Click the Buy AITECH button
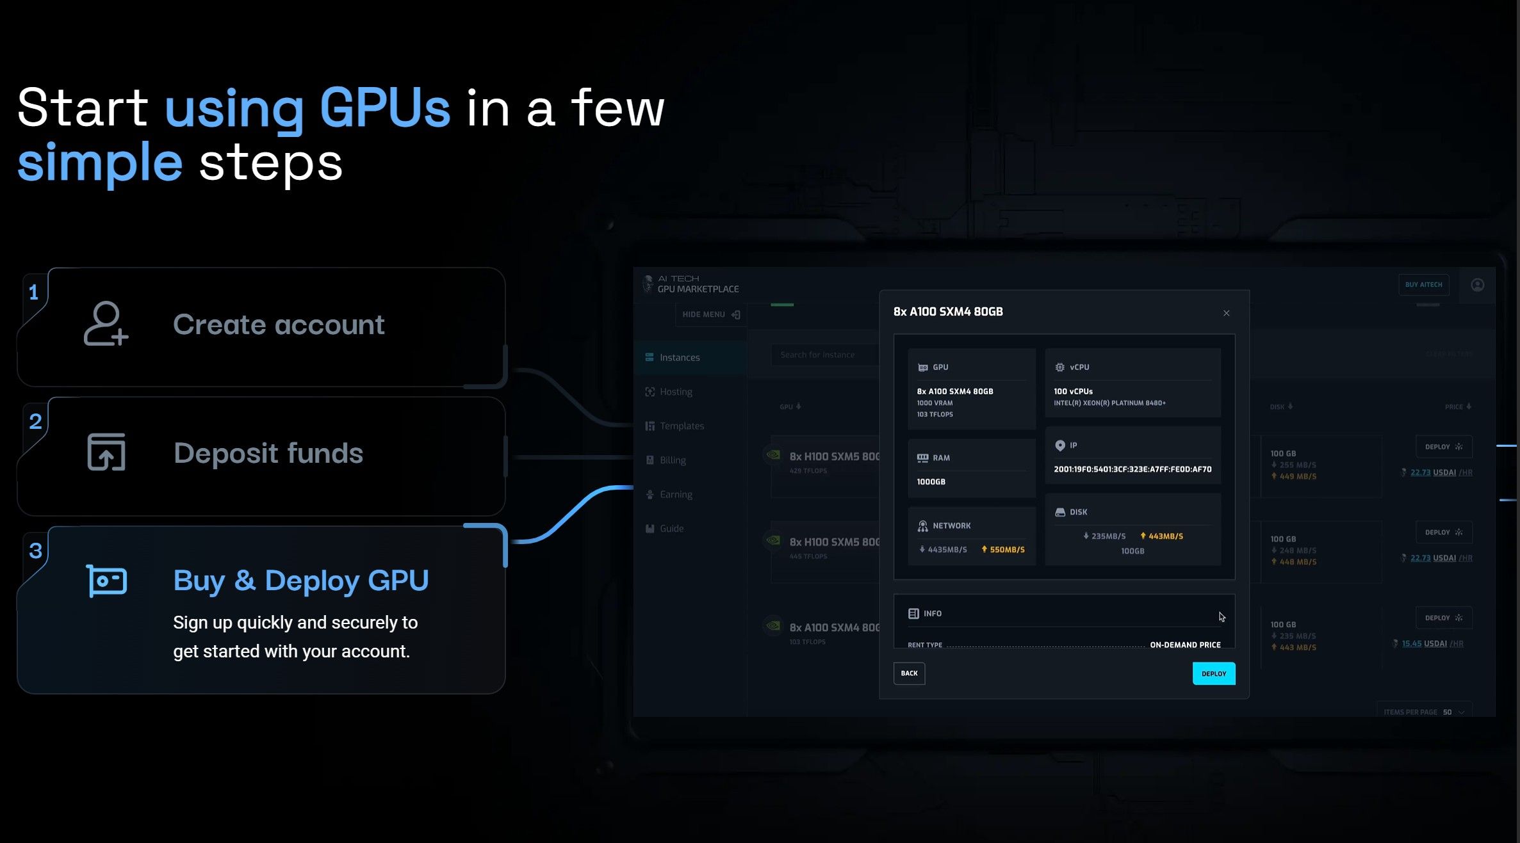The width and height of the screenshot is (1520, 843). [x=1423, y=285]
